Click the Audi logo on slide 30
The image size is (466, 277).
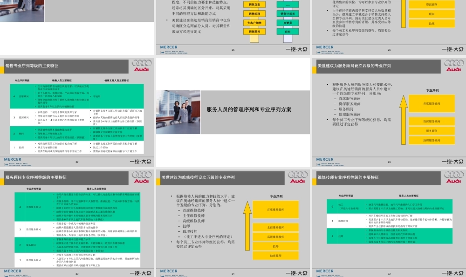[142, 177]
